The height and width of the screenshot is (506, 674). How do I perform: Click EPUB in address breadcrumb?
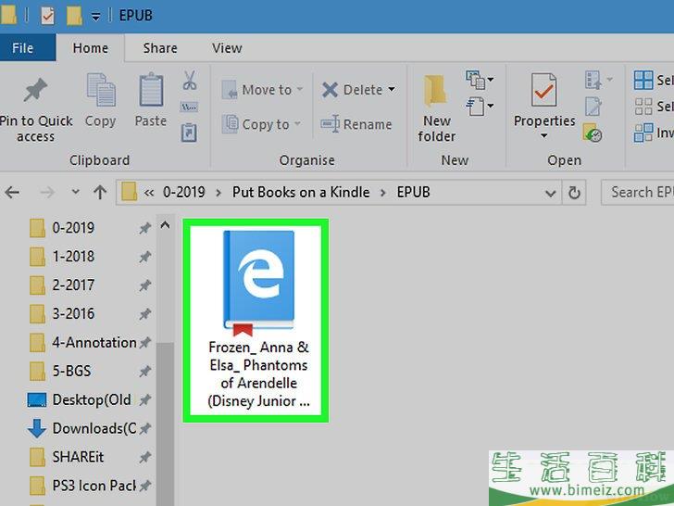[x=414, y=192]
